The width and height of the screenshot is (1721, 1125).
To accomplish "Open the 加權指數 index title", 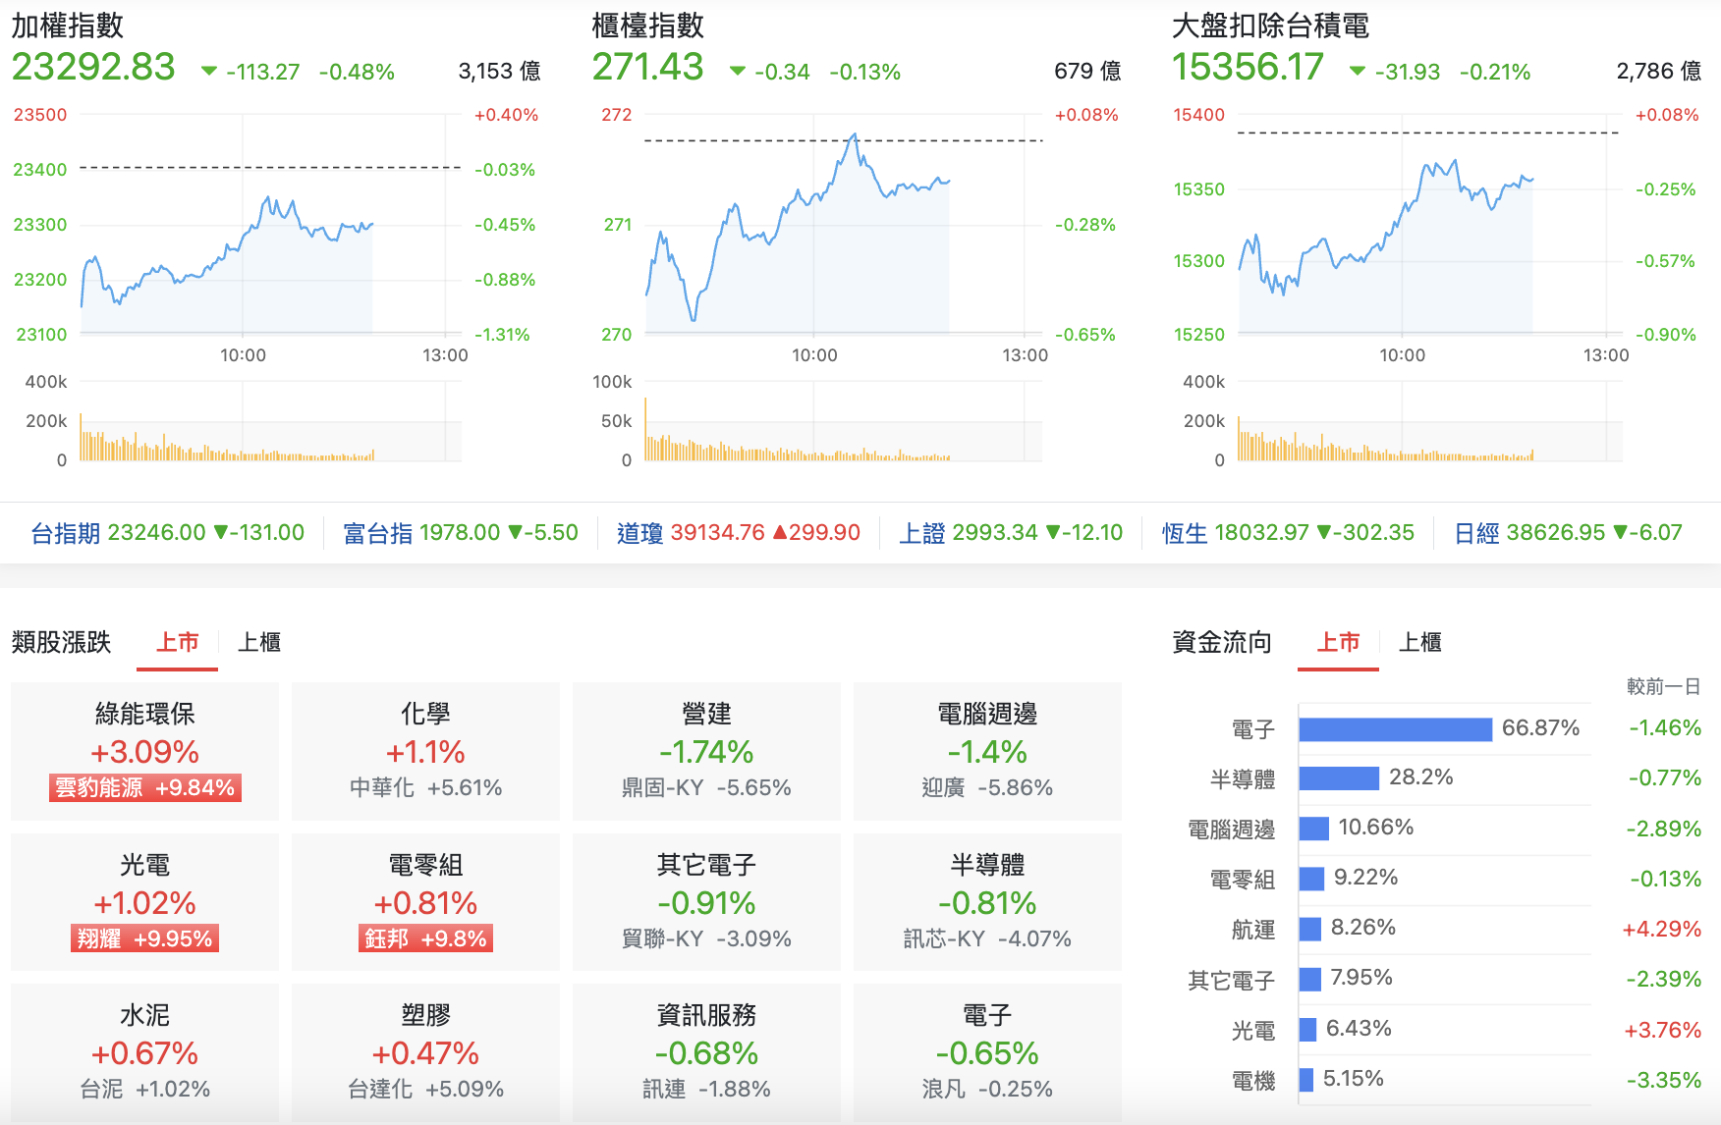I will pos(68,26).
